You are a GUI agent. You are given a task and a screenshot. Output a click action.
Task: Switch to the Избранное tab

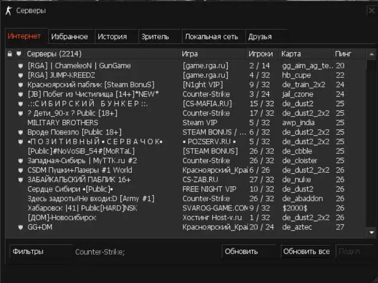pyautogui.click(x=71, y=37)
